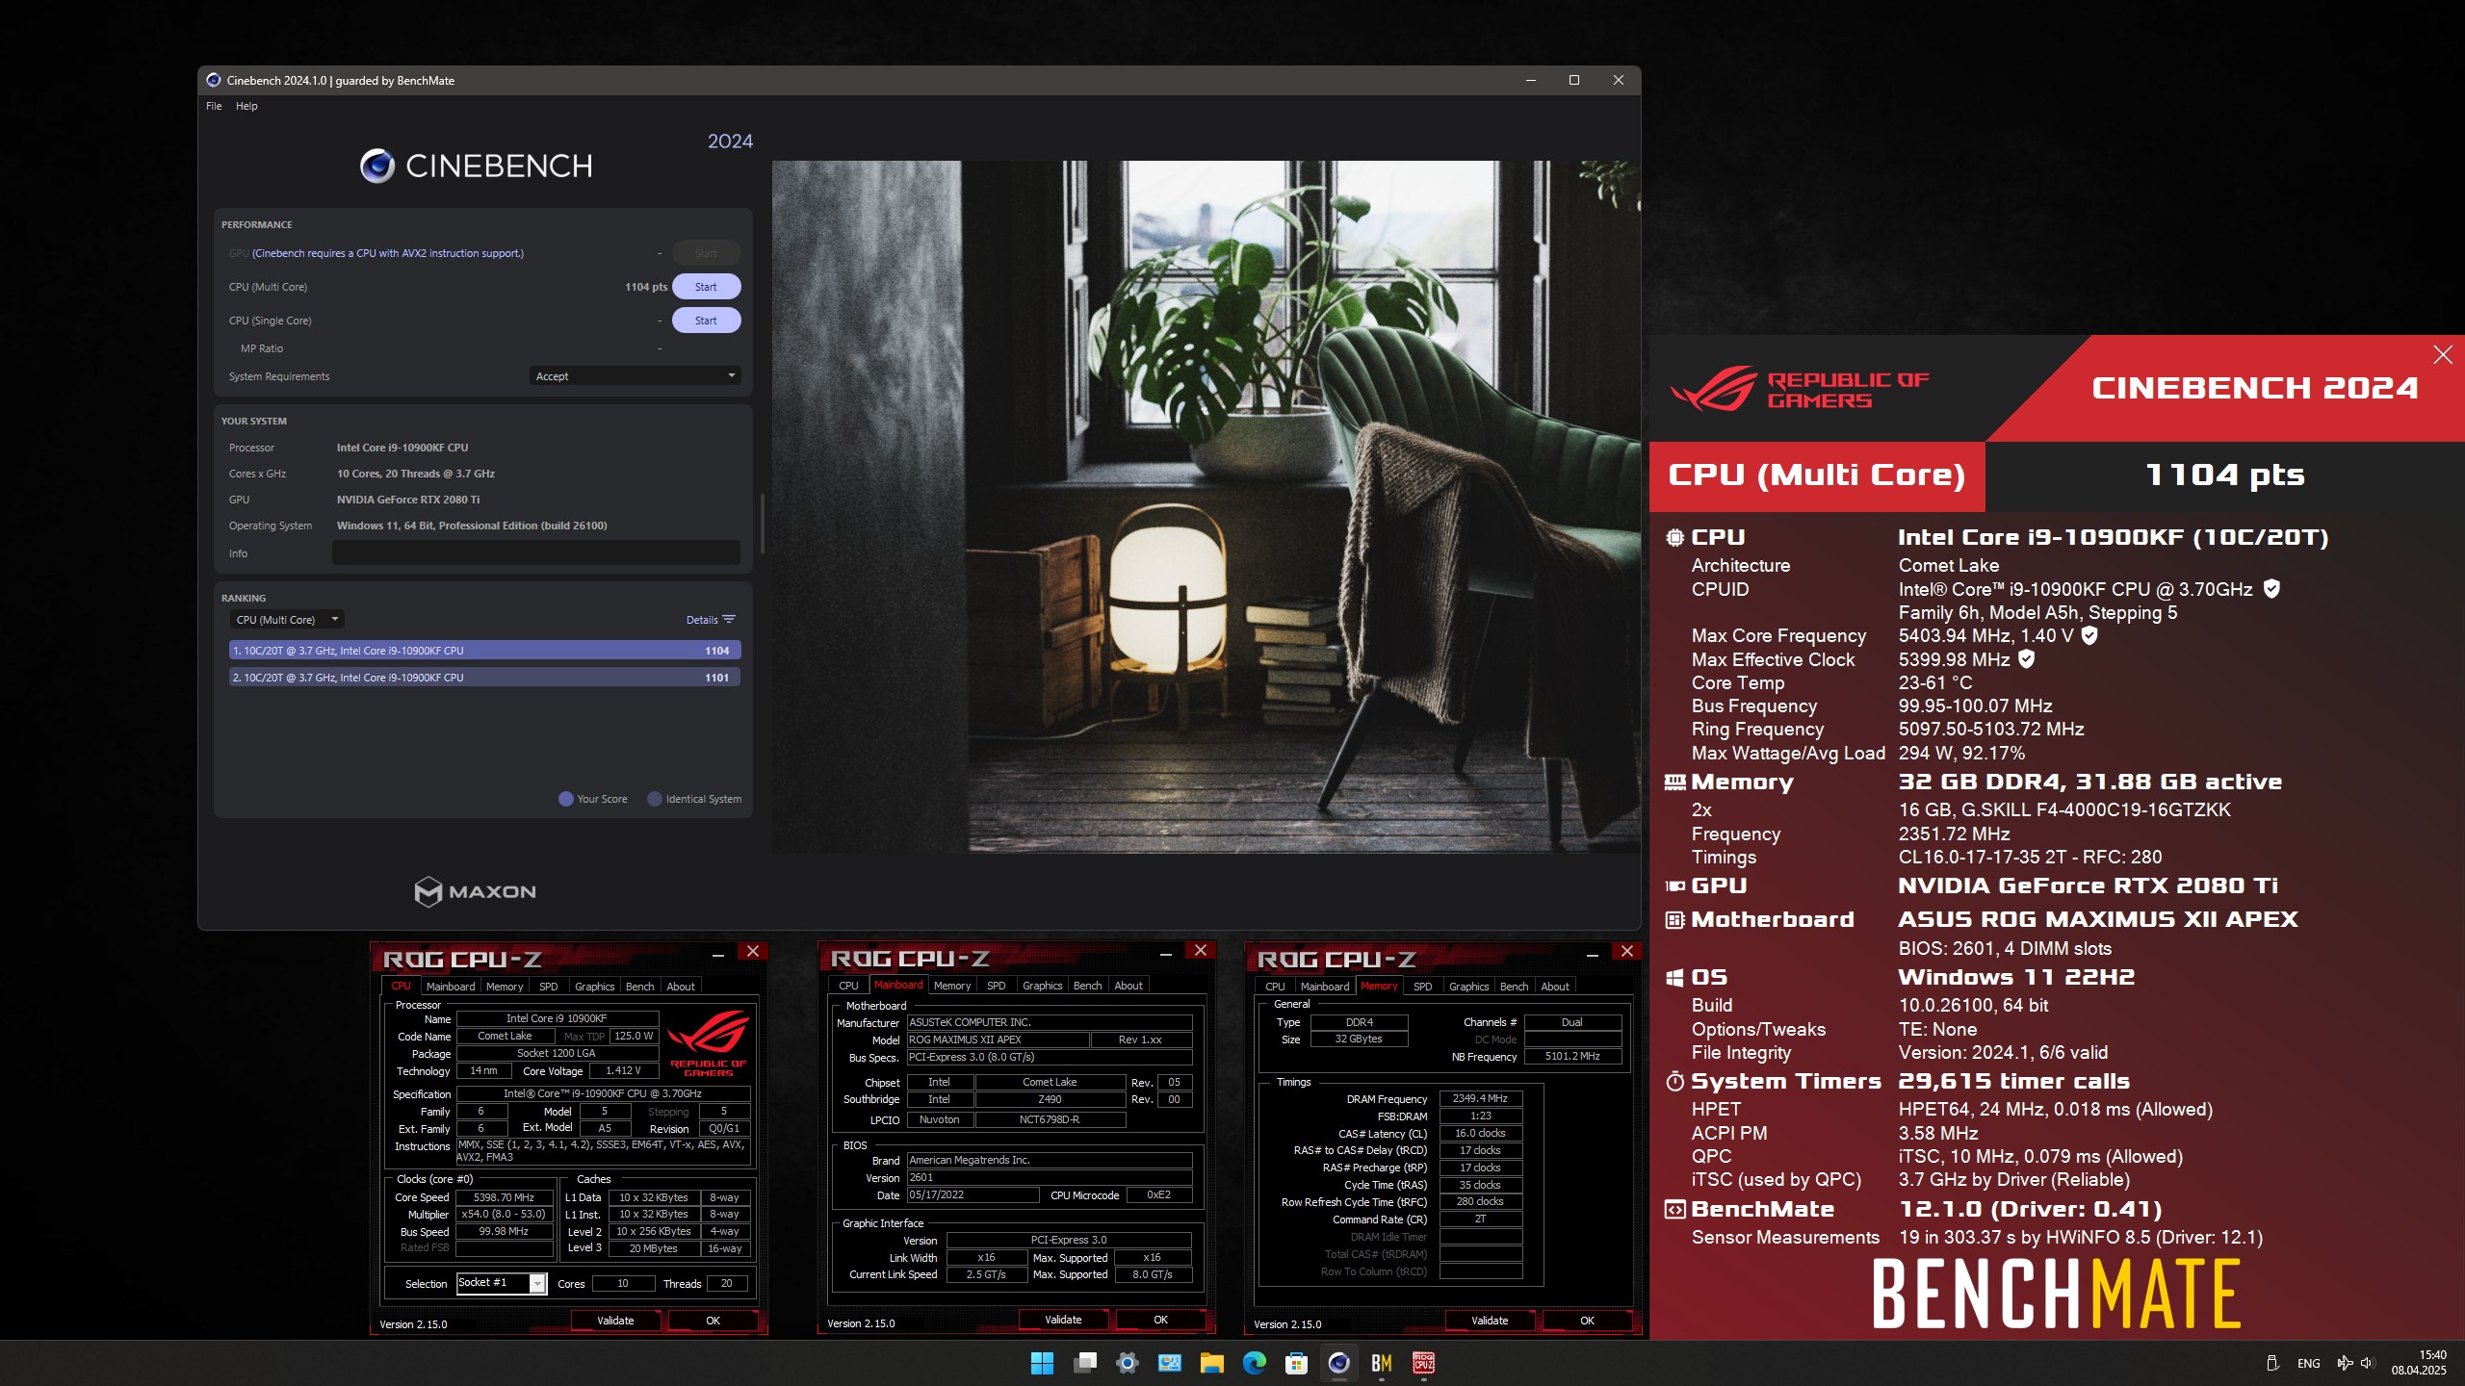Click Validate in the CPU-Z processor window

pos(615,1321)
